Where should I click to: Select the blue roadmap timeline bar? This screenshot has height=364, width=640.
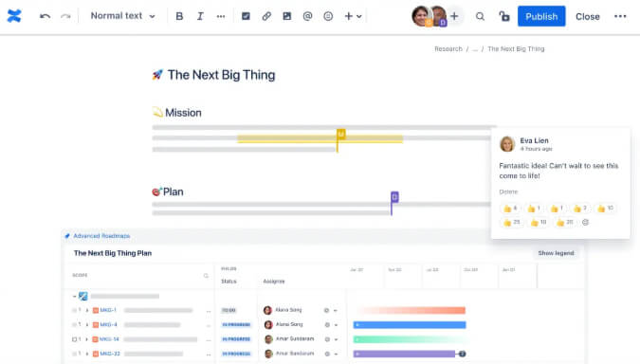410,325
